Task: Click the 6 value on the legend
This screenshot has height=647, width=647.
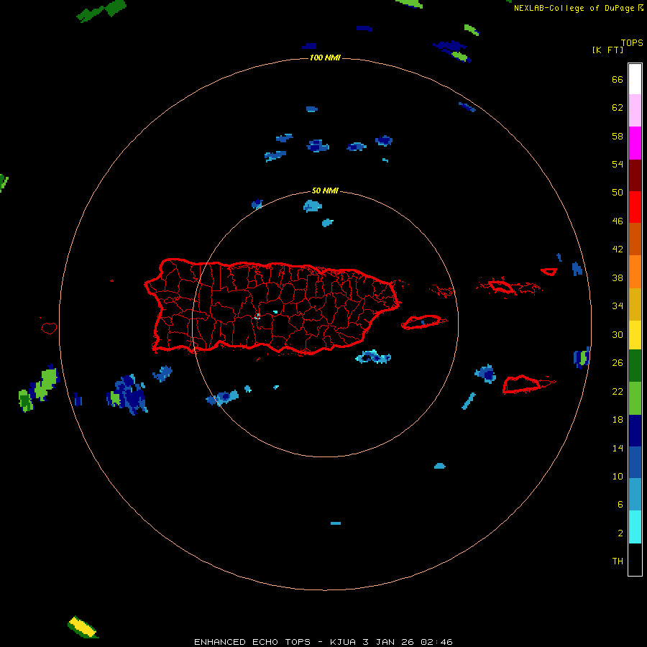Action: pyautogui.click(x=620, y=505)
